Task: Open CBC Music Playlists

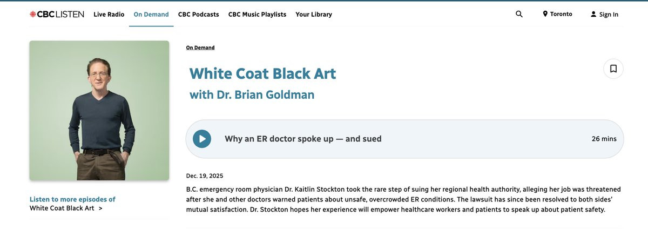Action: point(258,14)
